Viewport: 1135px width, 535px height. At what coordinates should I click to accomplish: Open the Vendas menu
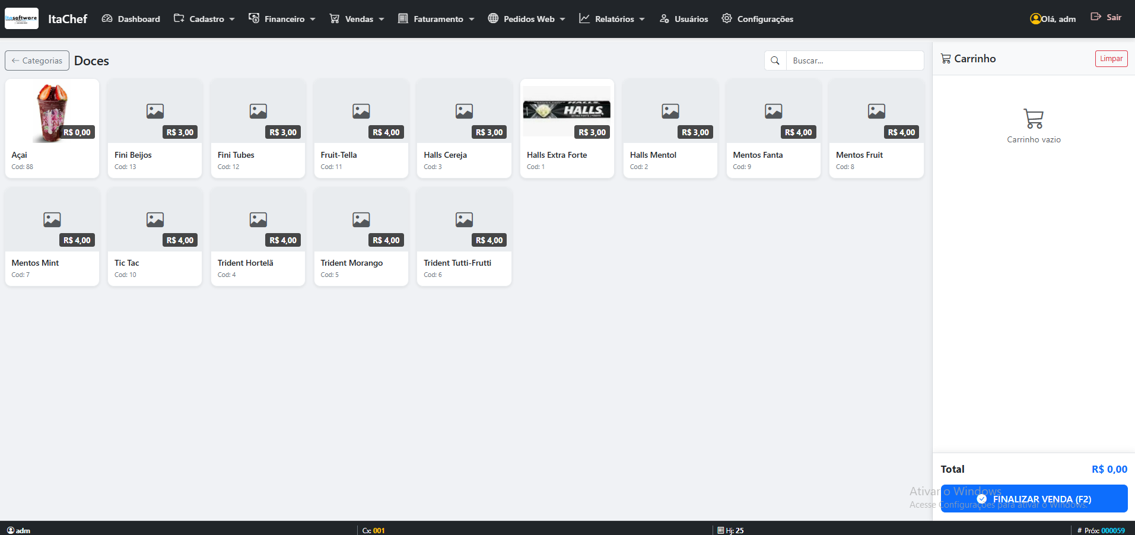[357, 19]
